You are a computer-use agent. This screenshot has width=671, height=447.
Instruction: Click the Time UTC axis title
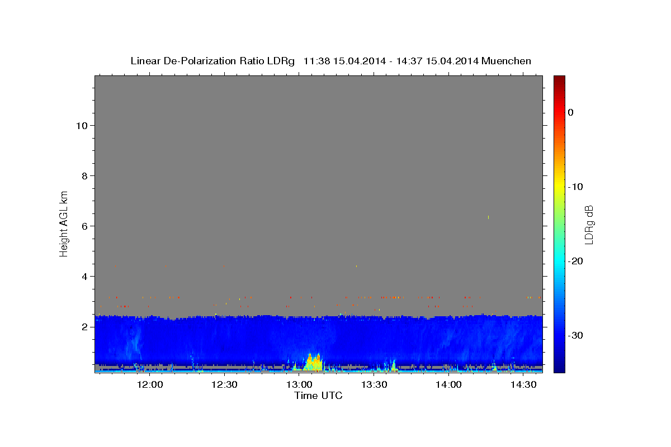pyautogui.click(x=318, y=396)
